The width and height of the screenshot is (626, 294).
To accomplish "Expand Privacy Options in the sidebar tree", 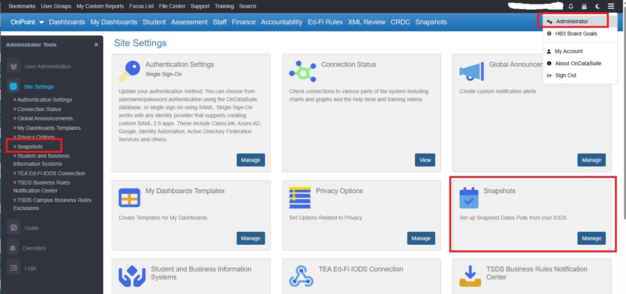I will point(36,137).
